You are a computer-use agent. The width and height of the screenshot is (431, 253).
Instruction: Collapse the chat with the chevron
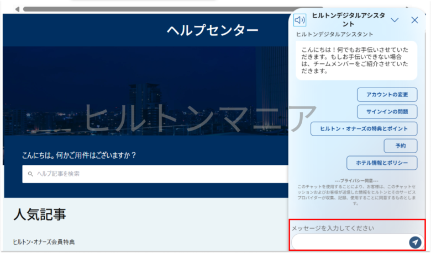pyautogui.click(x=395, y=20)
